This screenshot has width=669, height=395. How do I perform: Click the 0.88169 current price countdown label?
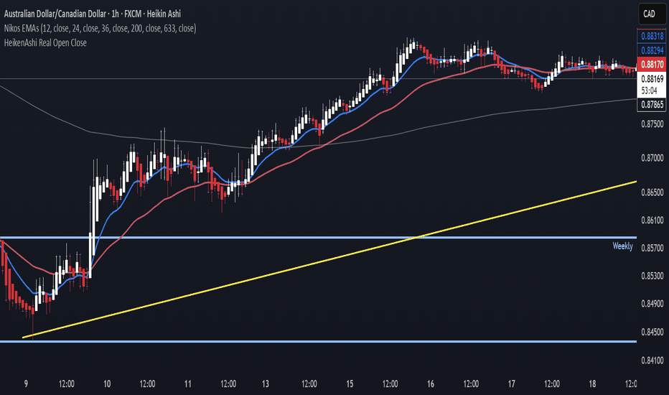click(652, 85)
